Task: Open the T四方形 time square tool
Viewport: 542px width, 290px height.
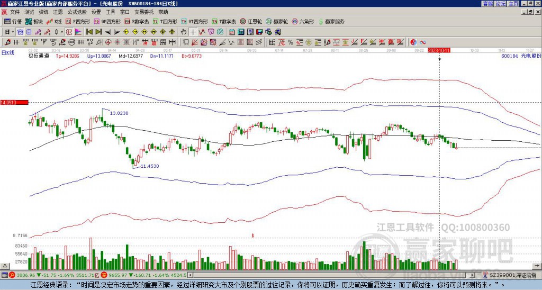Action: click(165, 21)
